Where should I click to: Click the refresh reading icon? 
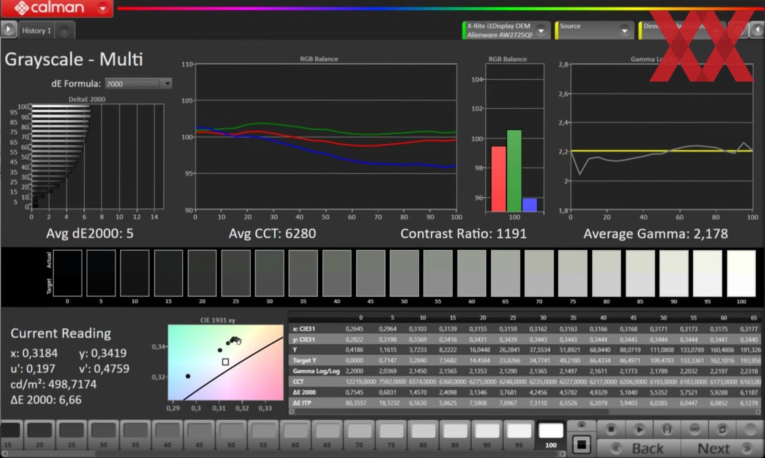(722, 429)
